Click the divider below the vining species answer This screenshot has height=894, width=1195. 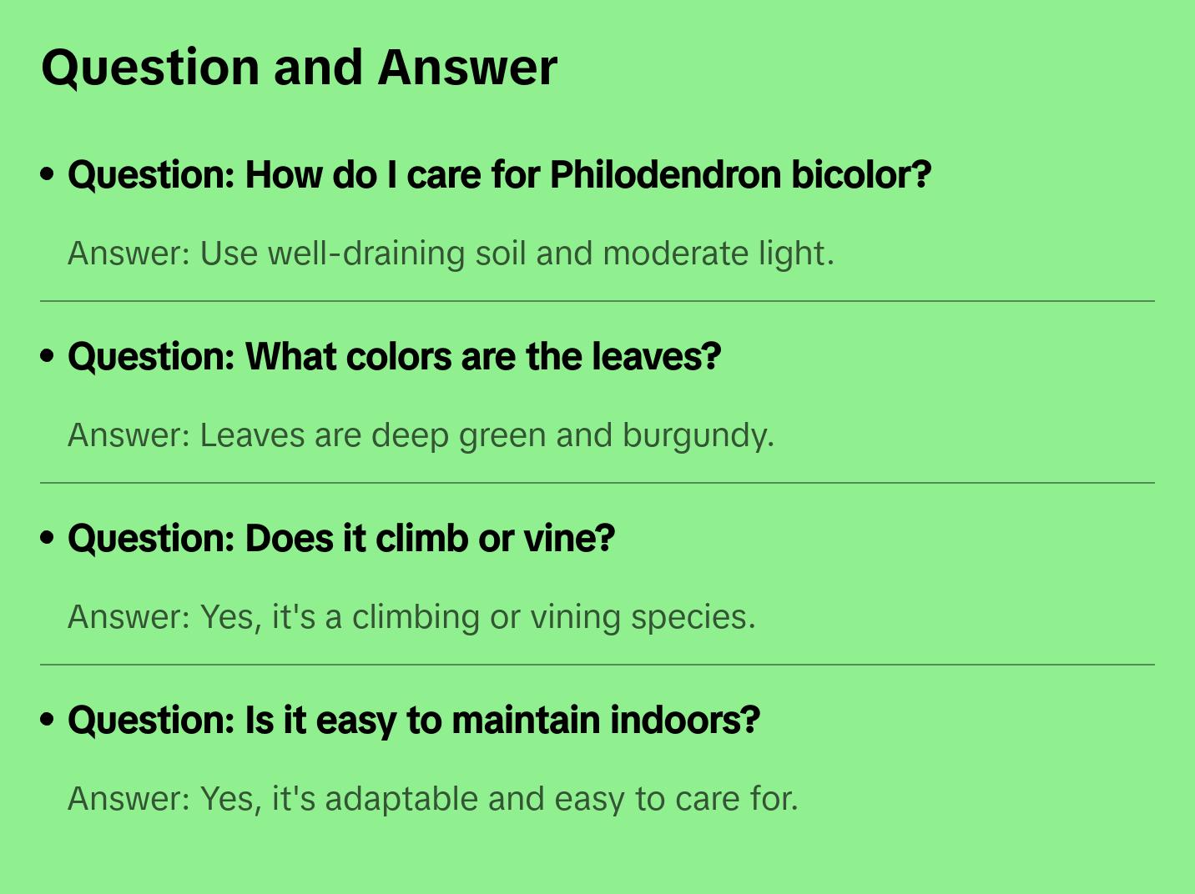tap(597, 665)
